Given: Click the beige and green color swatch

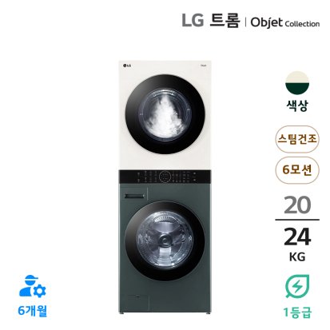Looking at the screenshot, I should pyautogui.click(x=297, y=83).
